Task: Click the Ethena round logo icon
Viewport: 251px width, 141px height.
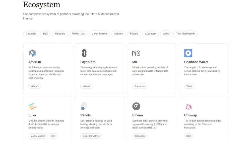Action: (x=136, y=106)
